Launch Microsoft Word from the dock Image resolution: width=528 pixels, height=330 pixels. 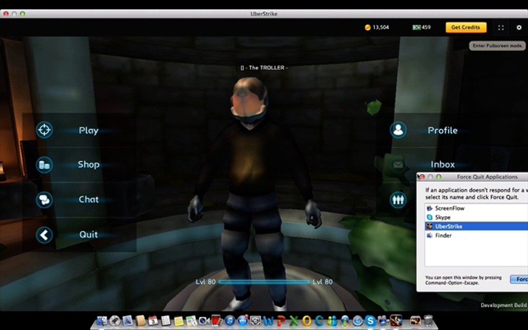tap(268, 320)
